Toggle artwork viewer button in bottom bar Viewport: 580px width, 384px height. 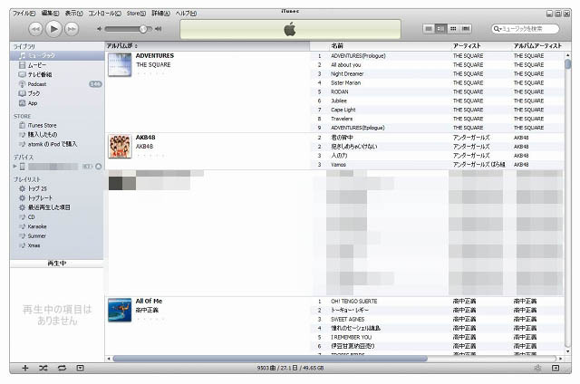pyautogui.click(x=81, y=368)
